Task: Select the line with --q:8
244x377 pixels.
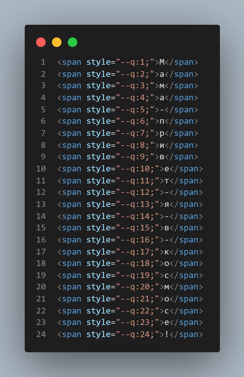Action: coord(127,145)
